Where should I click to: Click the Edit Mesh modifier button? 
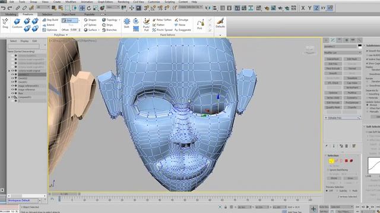click(352, 59)
